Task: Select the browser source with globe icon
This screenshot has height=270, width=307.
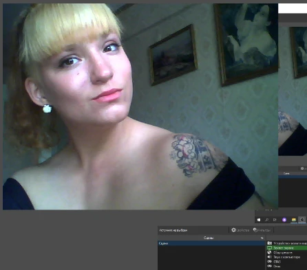Action: click(287, 252)
